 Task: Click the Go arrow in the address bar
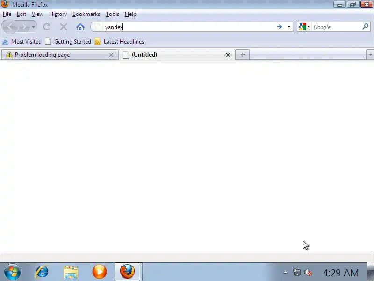[x=280, y=27]
